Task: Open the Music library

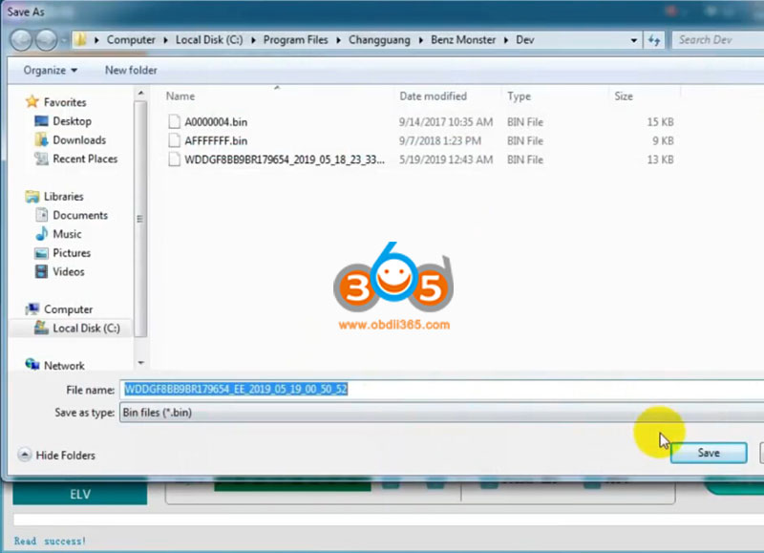Action: (67, 234)
